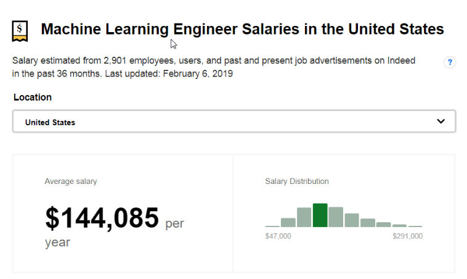
Task: Click the Average salary label
Action: [71, 181]
